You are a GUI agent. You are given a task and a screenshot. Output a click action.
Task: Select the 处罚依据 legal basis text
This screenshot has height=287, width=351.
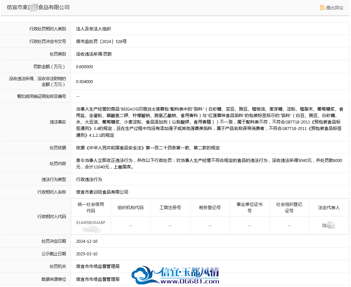point(148,148)
